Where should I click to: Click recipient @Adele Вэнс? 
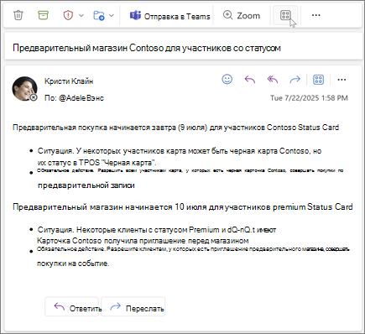(x=81, y=98)
